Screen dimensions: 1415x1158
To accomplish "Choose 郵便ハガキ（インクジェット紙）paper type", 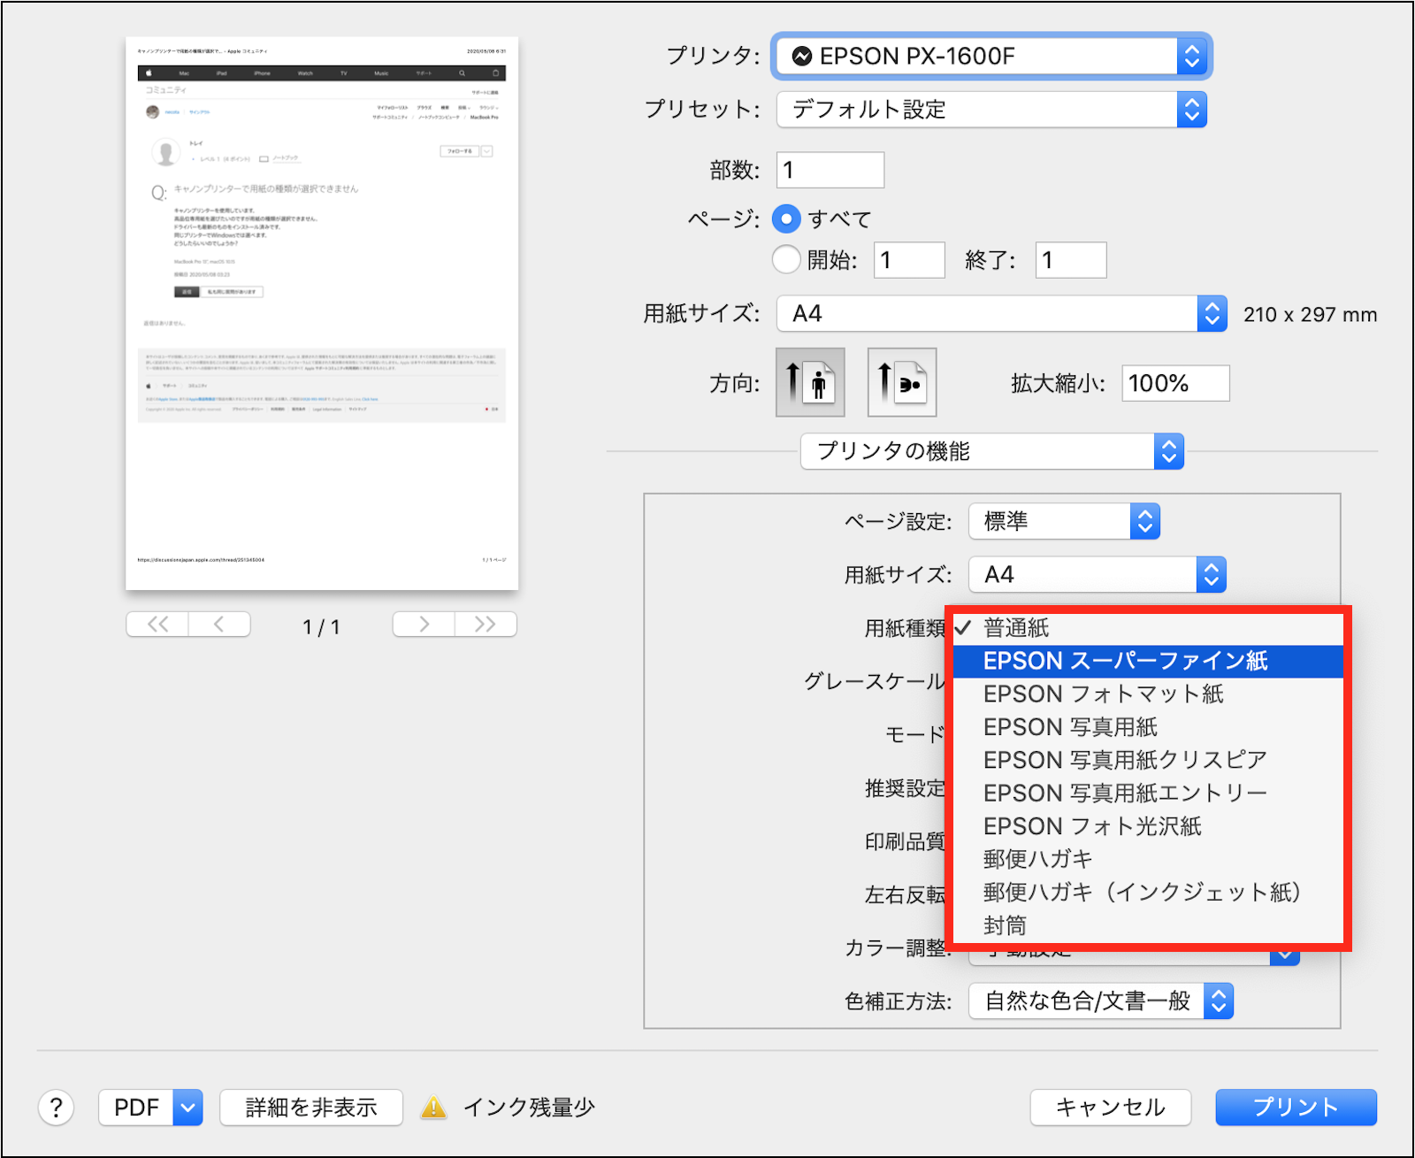I will 1148,893.
